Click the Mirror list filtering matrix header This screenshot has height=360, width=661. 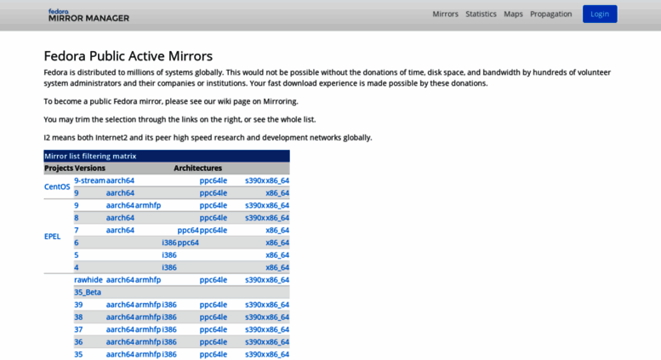(x=167, y=156)
